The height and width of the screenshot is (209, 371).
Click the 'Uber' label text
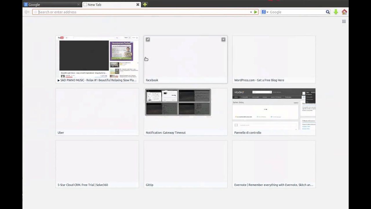pos(61,133)
